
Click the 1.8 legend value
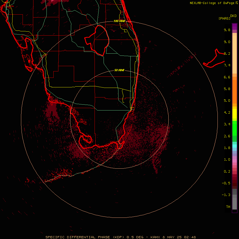pos(227,148)
